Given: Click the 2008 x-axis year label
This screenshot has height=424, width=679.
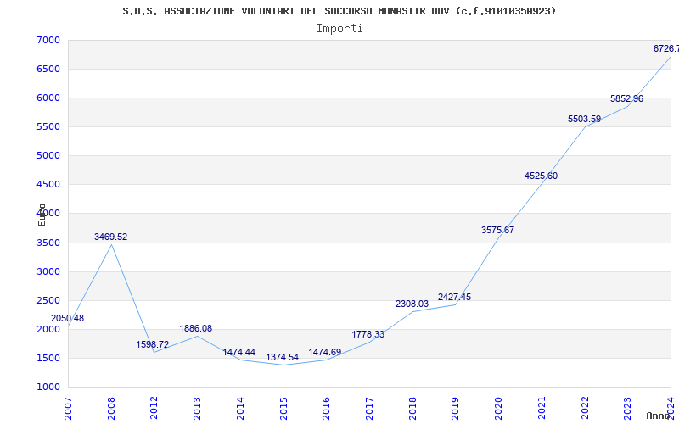Looking at the screenshot, I should (111, 408).
